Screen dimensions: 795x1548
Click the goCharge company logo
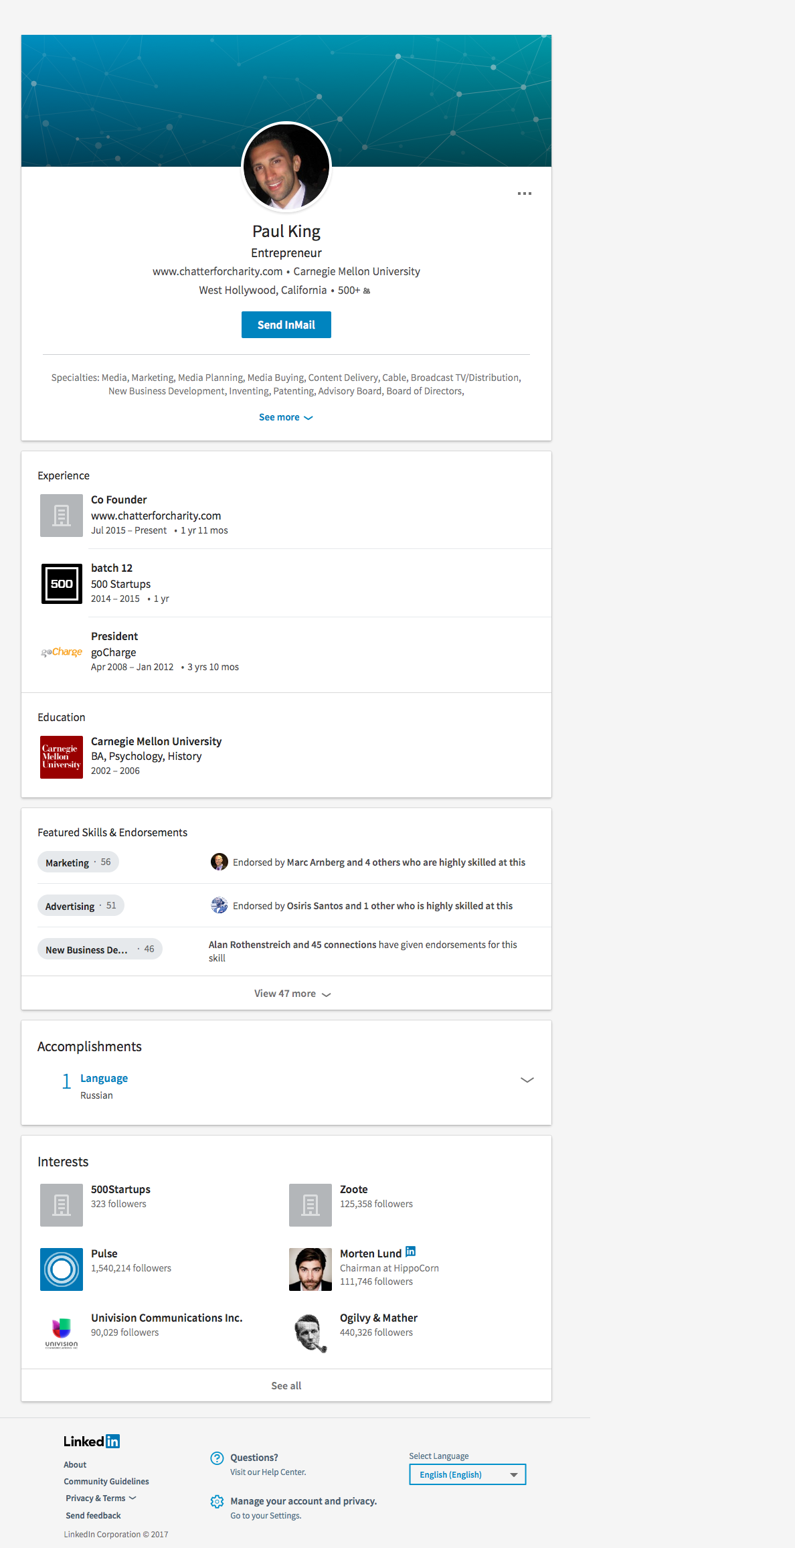click(62, 652)
